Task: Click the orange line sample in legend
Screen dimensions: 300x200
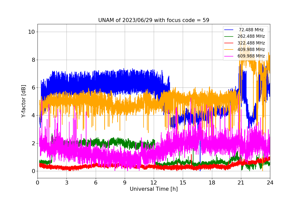Action: [229, 49]
